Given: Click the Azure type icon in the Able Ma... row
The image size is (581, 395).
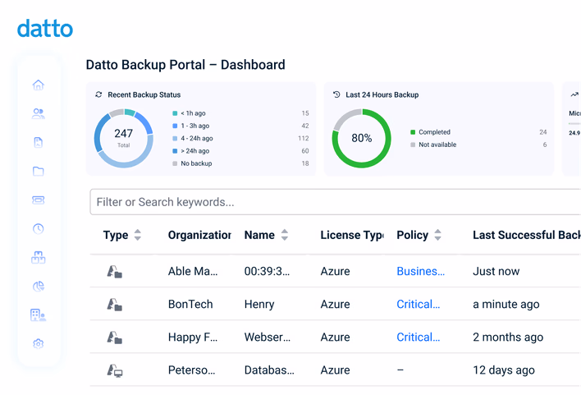Looking at the screenshot, I should [x=115, y=272].
